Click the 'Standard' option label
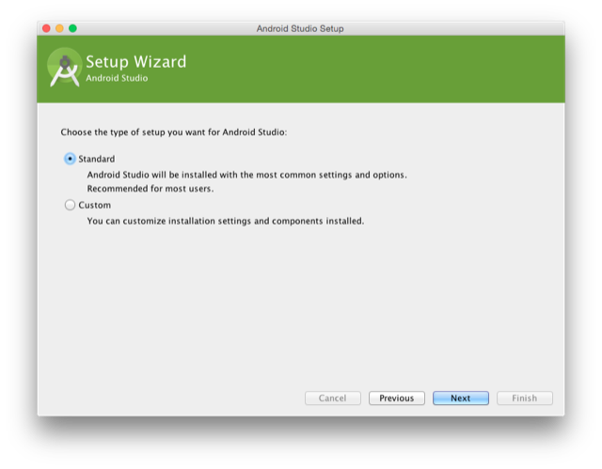This screenshot has width=602, height=469. (96, 159)
